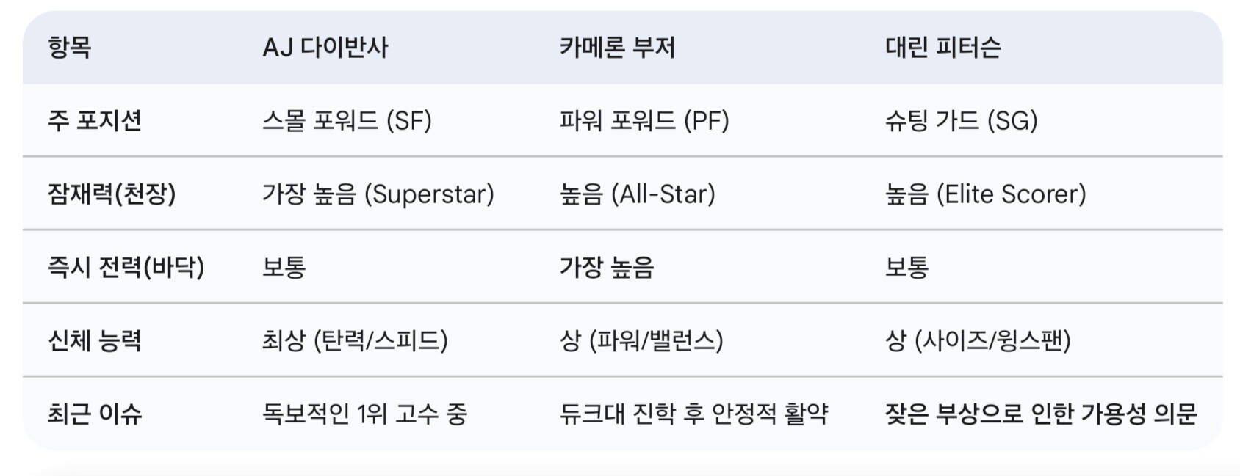
Task: Click the 즉시 전력(바닥) row label
Action: 126,267
